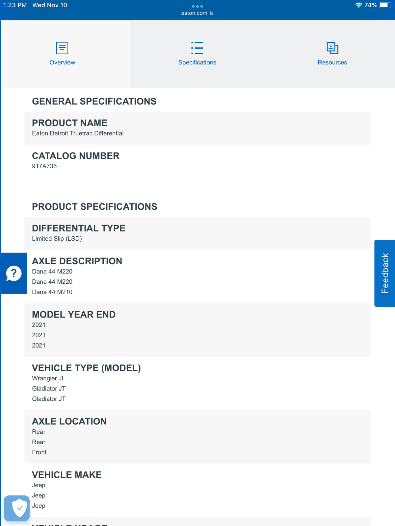Image resolution: width=395 pixels, height=526 pixels.
Task: Tap the blue shield checkmark badge
Action: click(17, 508)
